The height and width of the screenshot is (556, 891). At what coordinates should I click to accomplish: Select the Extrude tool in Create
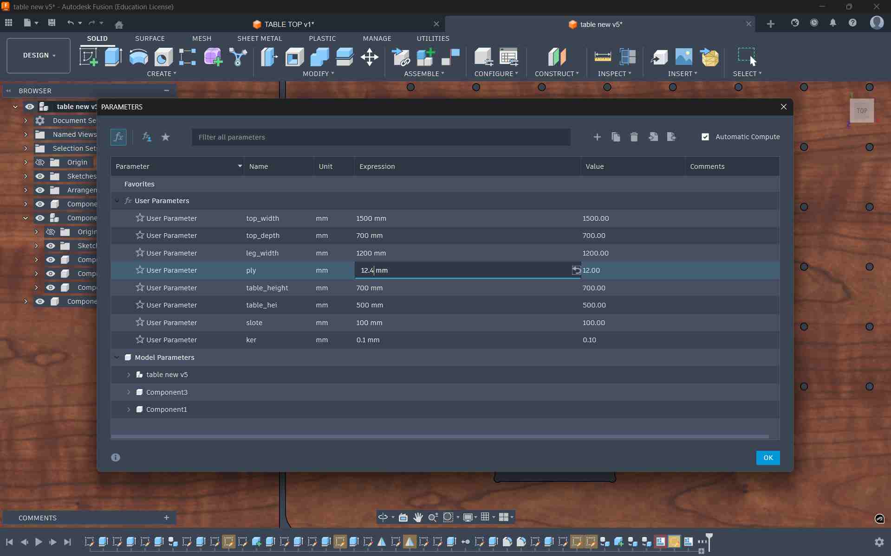(113, 57)
